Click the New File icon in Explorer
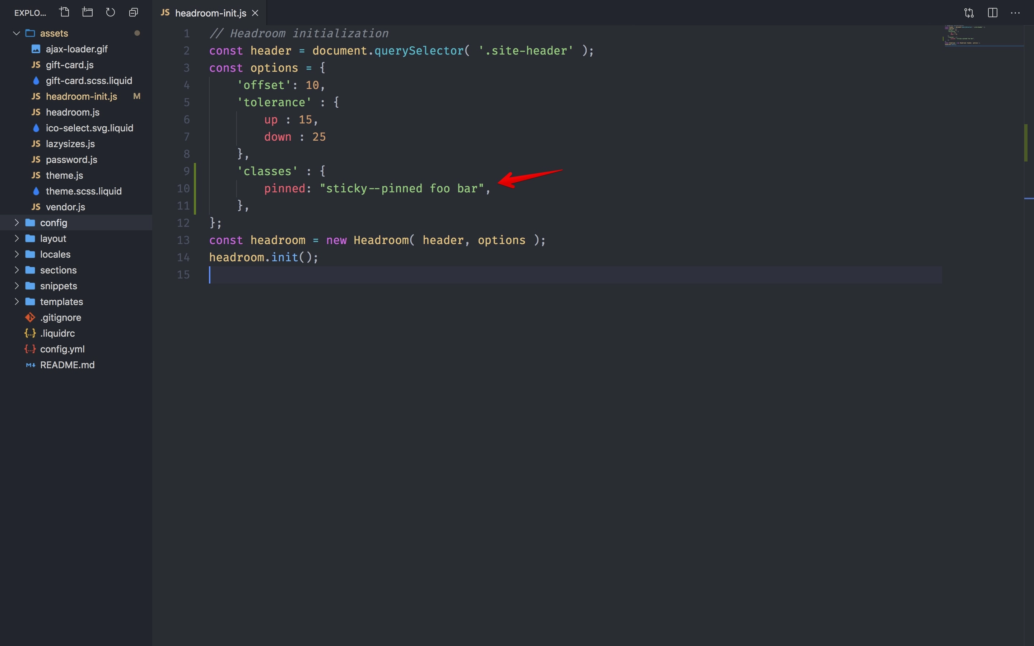 coord(65,13)
